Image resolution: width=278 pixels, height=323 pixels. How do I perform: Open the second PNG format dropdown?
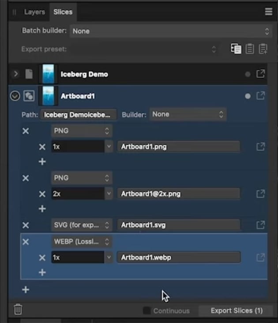pos(82,178)
